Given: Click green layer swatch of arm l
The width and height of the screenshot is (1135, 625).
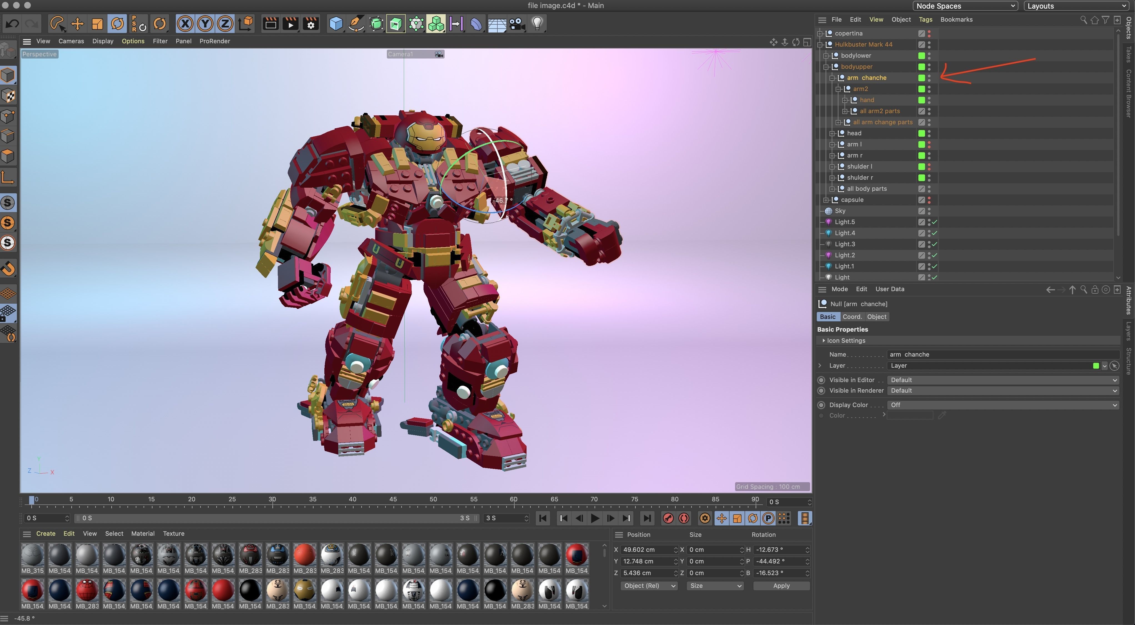Looking at the screenshot, I should pyautogui.click(x=921, y=144).
